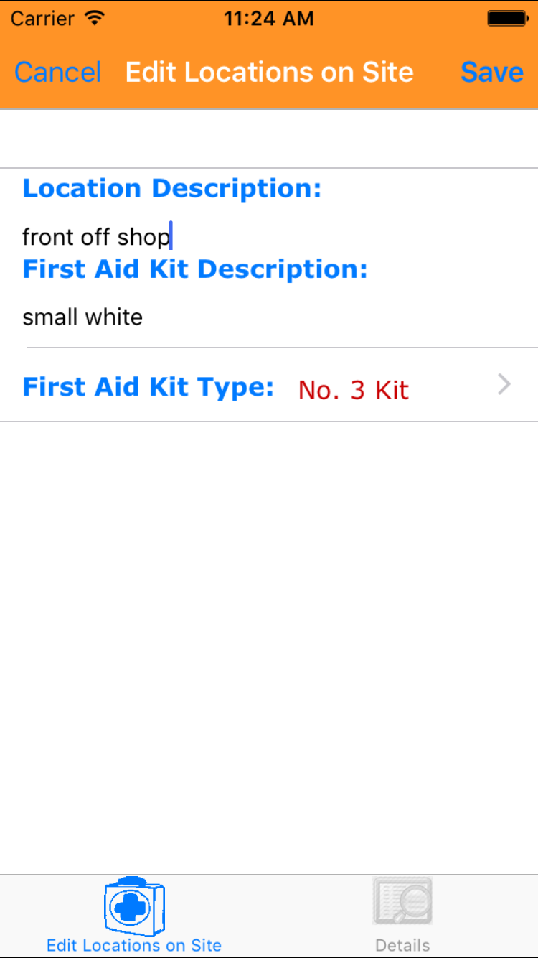The height and width of the screenshot is (958, 538).
Task: Save the location edits
Action: click(491, 72)
